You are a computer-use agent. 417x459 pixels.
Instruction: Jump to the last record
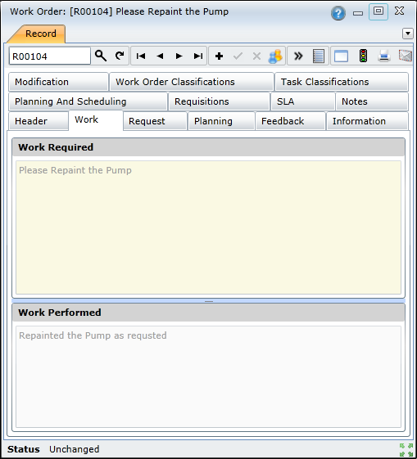[x=198, y=56]
